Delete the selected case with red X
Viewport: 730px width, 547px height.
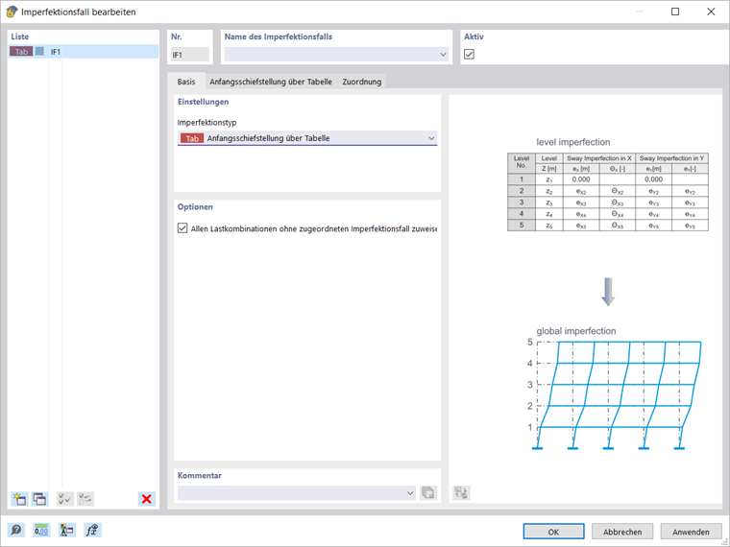(x=147, y=499)
